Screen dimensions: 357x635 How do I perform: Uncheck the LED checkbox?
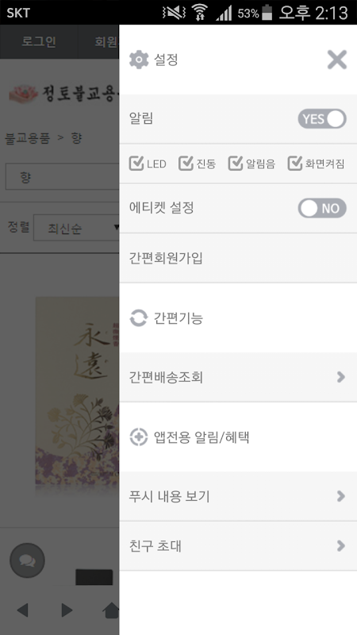click(136, 164)
